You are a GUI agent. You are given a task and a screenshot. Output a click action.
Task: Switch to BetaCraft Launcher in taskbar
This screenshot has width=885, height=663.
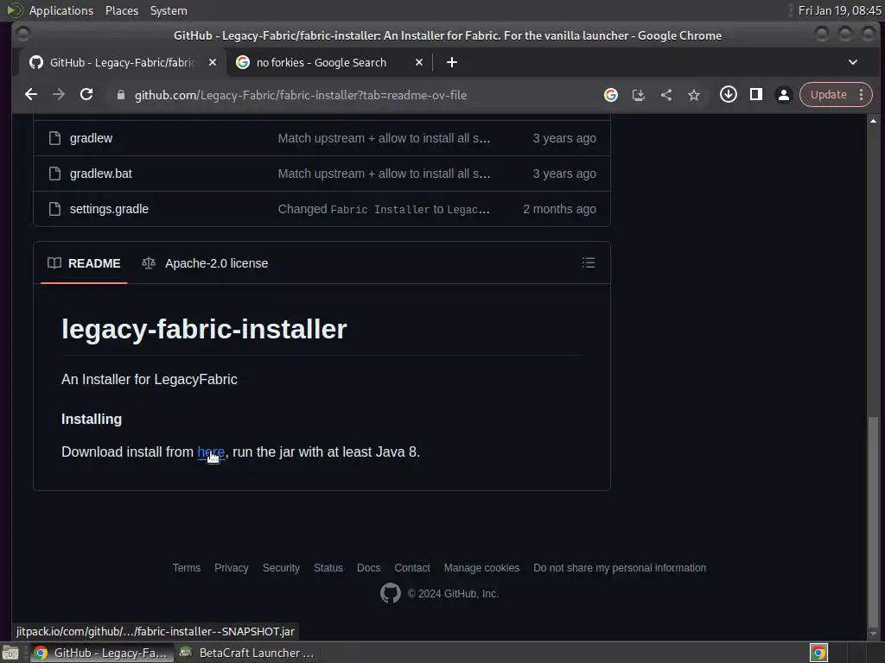246,653
